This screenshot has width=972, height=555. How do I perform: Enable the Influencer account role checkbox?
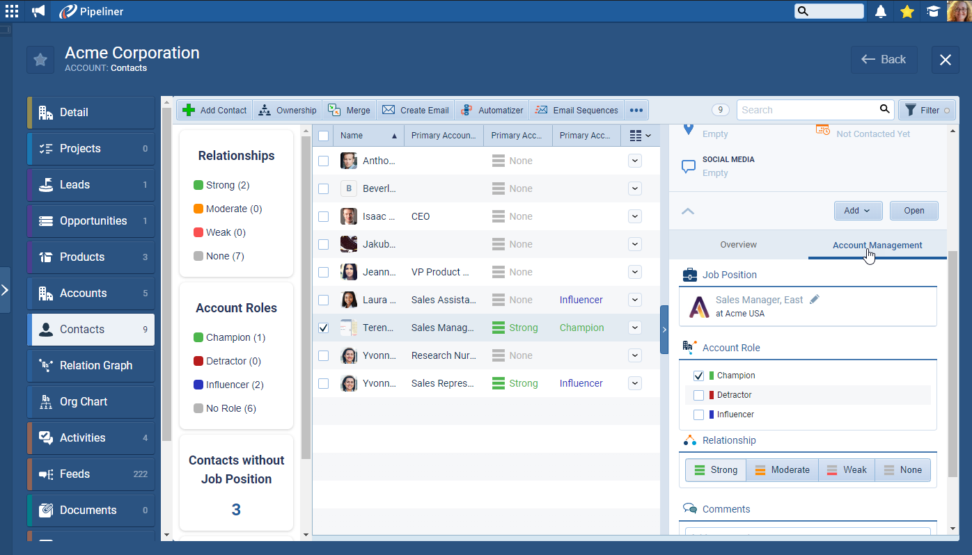pos(699,415)
